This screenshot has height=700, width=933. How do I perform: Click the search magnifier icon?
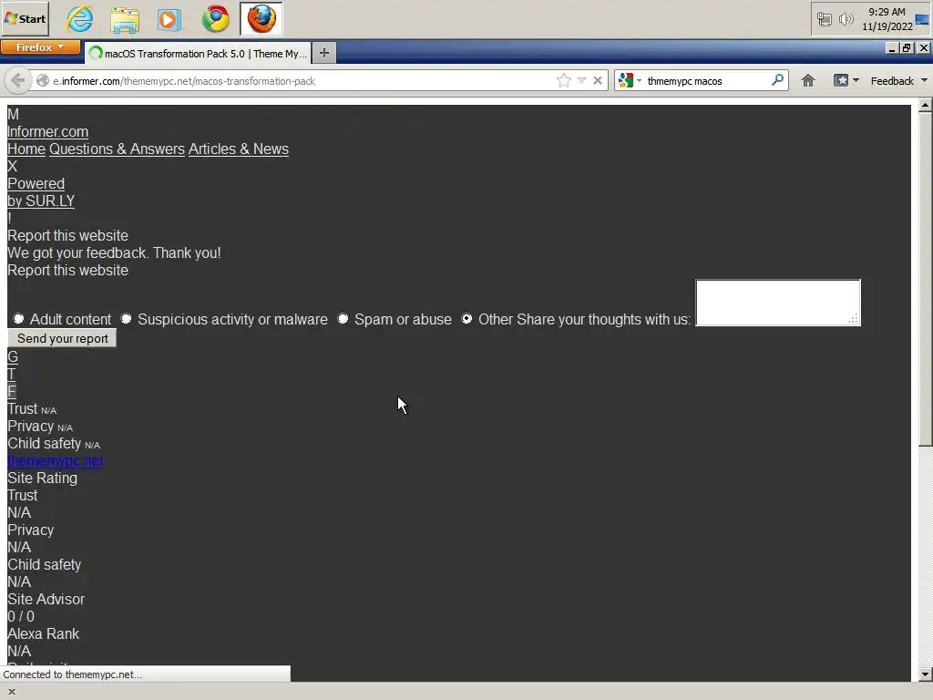click(x=777, y=80)
